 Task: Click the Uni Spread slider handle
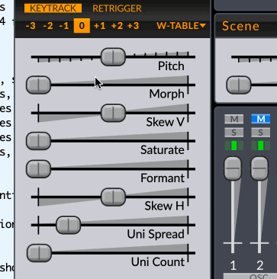pos(68,225)
